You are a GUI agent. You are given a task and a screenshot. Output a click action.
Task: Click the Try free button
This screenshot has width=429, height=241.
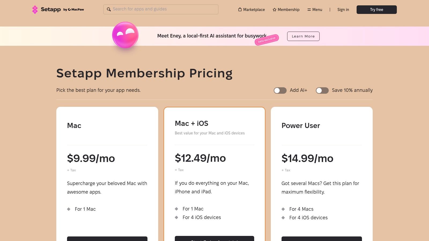coord(376,9)
